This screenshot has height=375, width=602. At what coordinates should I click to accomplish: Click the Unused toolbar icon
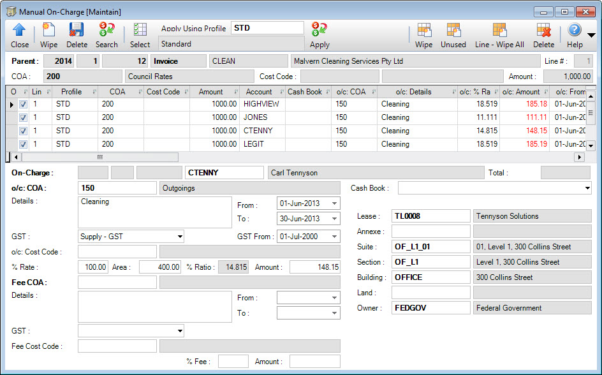click(x=453, y=30)
